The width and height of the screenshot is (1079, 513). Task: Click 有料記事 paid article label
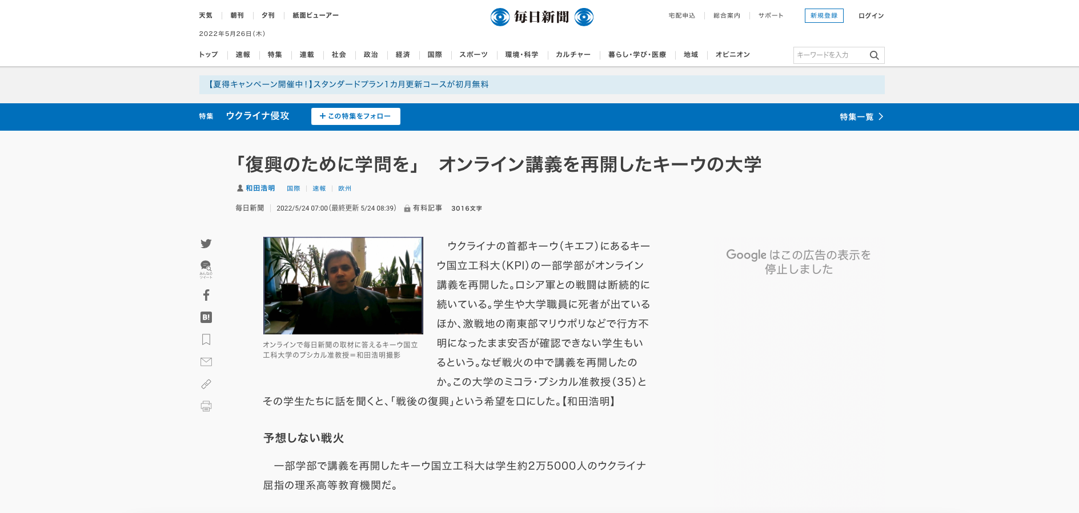pos(423,208)
